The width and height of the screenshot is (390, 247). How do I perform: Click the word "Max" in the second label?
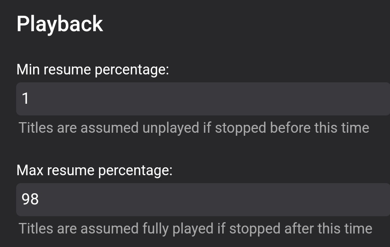tap(30, 170)
